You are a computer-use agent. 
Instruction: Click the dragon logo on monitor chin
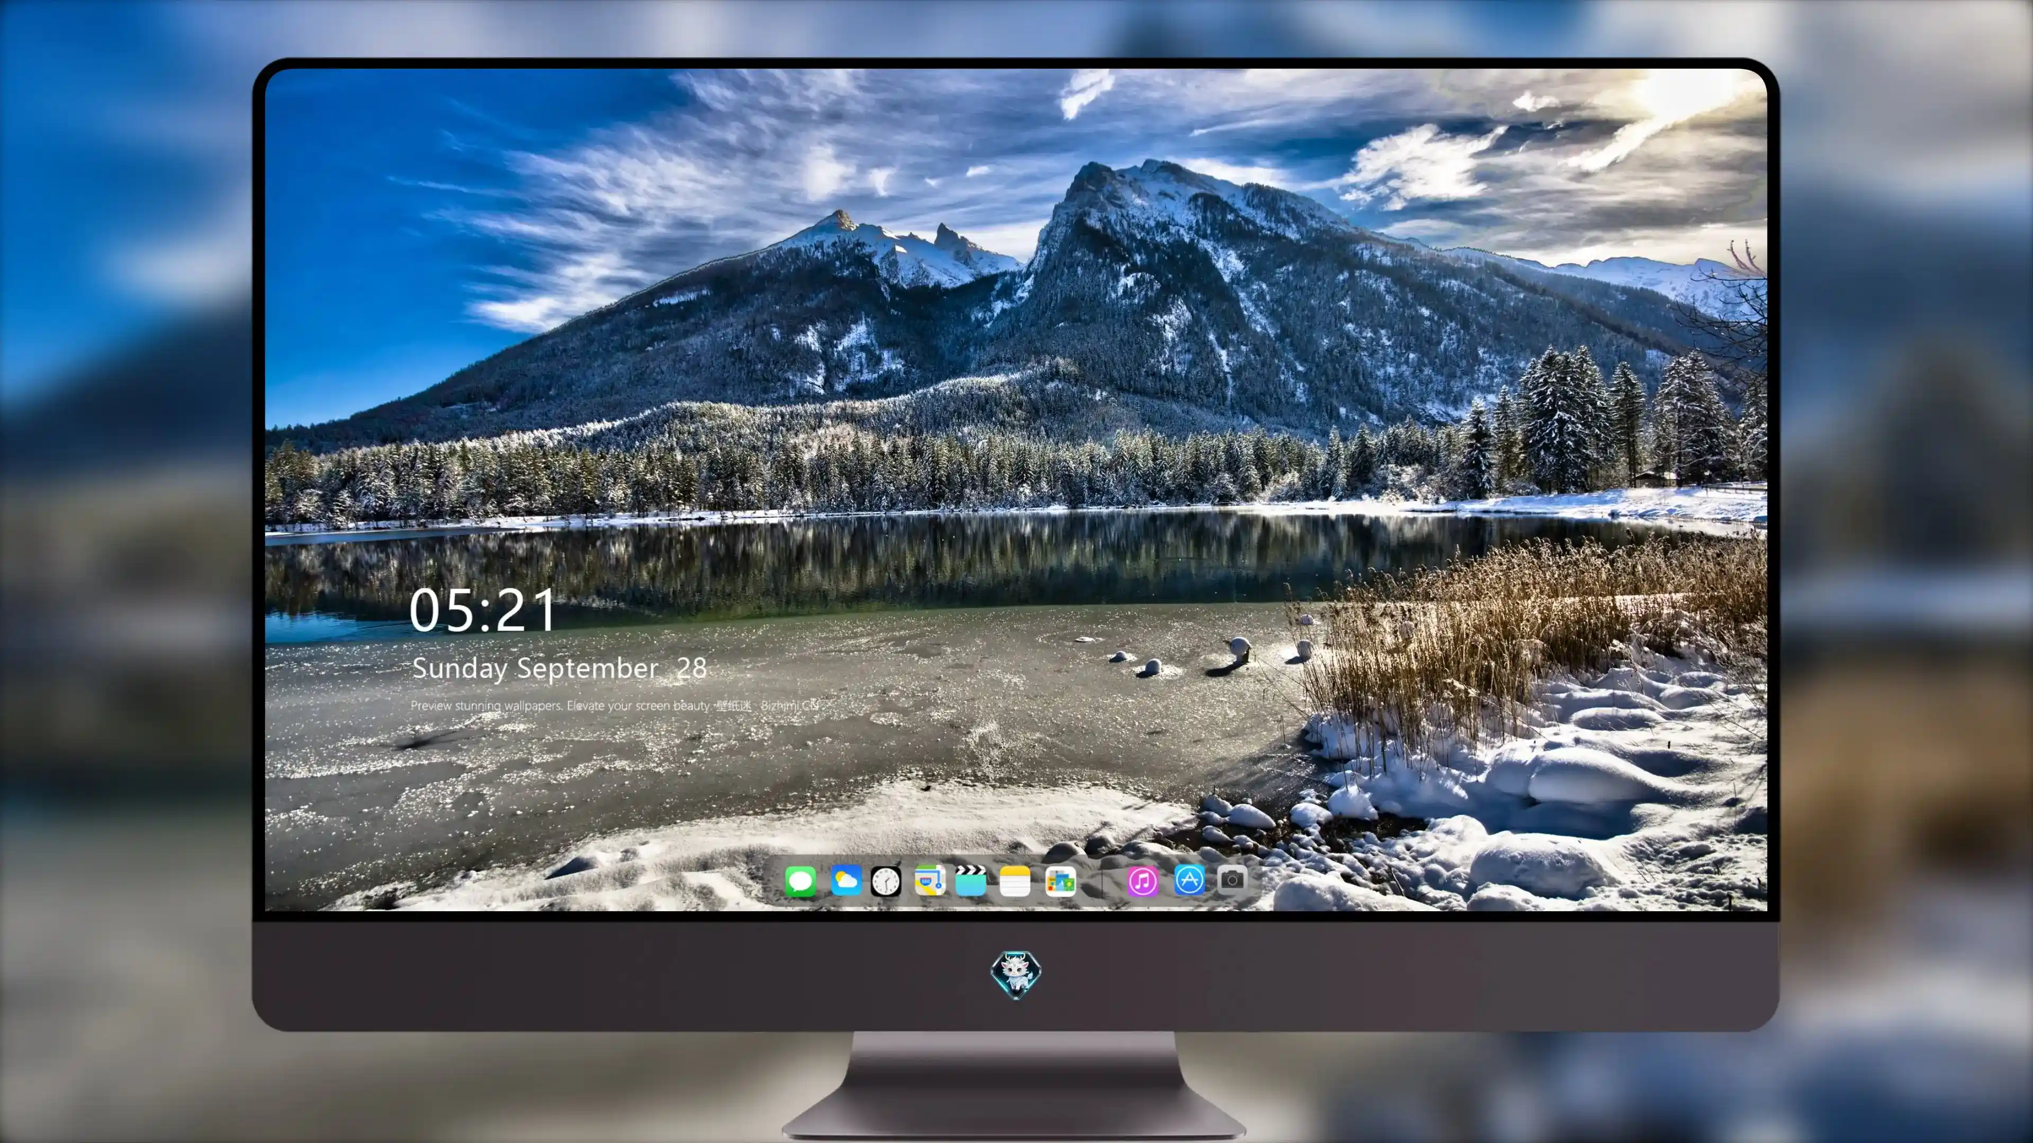(x=1016, y=974)
